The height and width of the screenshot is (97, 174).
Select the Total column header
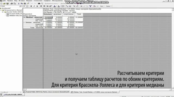(79, 15)
